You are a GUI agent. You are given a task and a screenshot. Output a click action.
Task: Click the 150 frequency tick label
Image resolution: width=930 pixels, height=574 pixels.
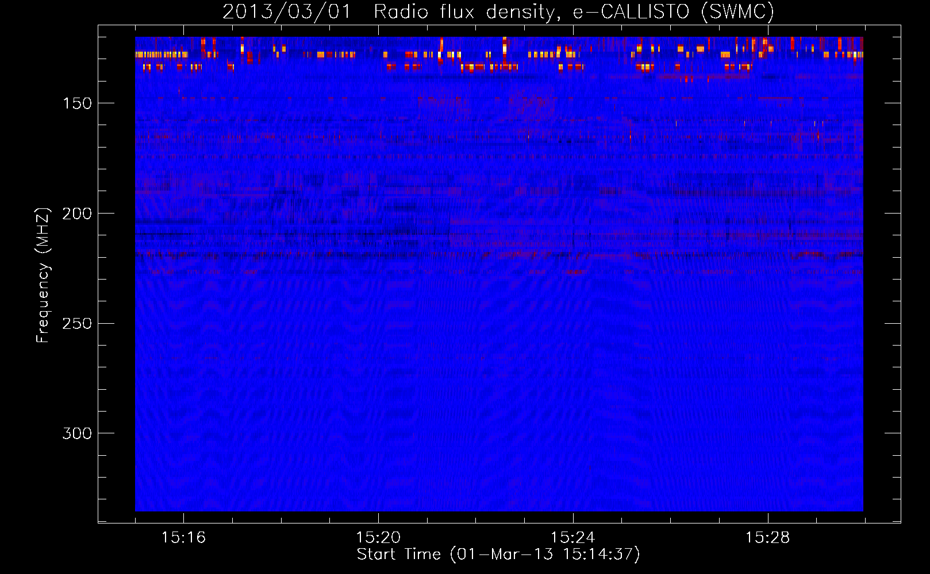click(x=77, y=103)
